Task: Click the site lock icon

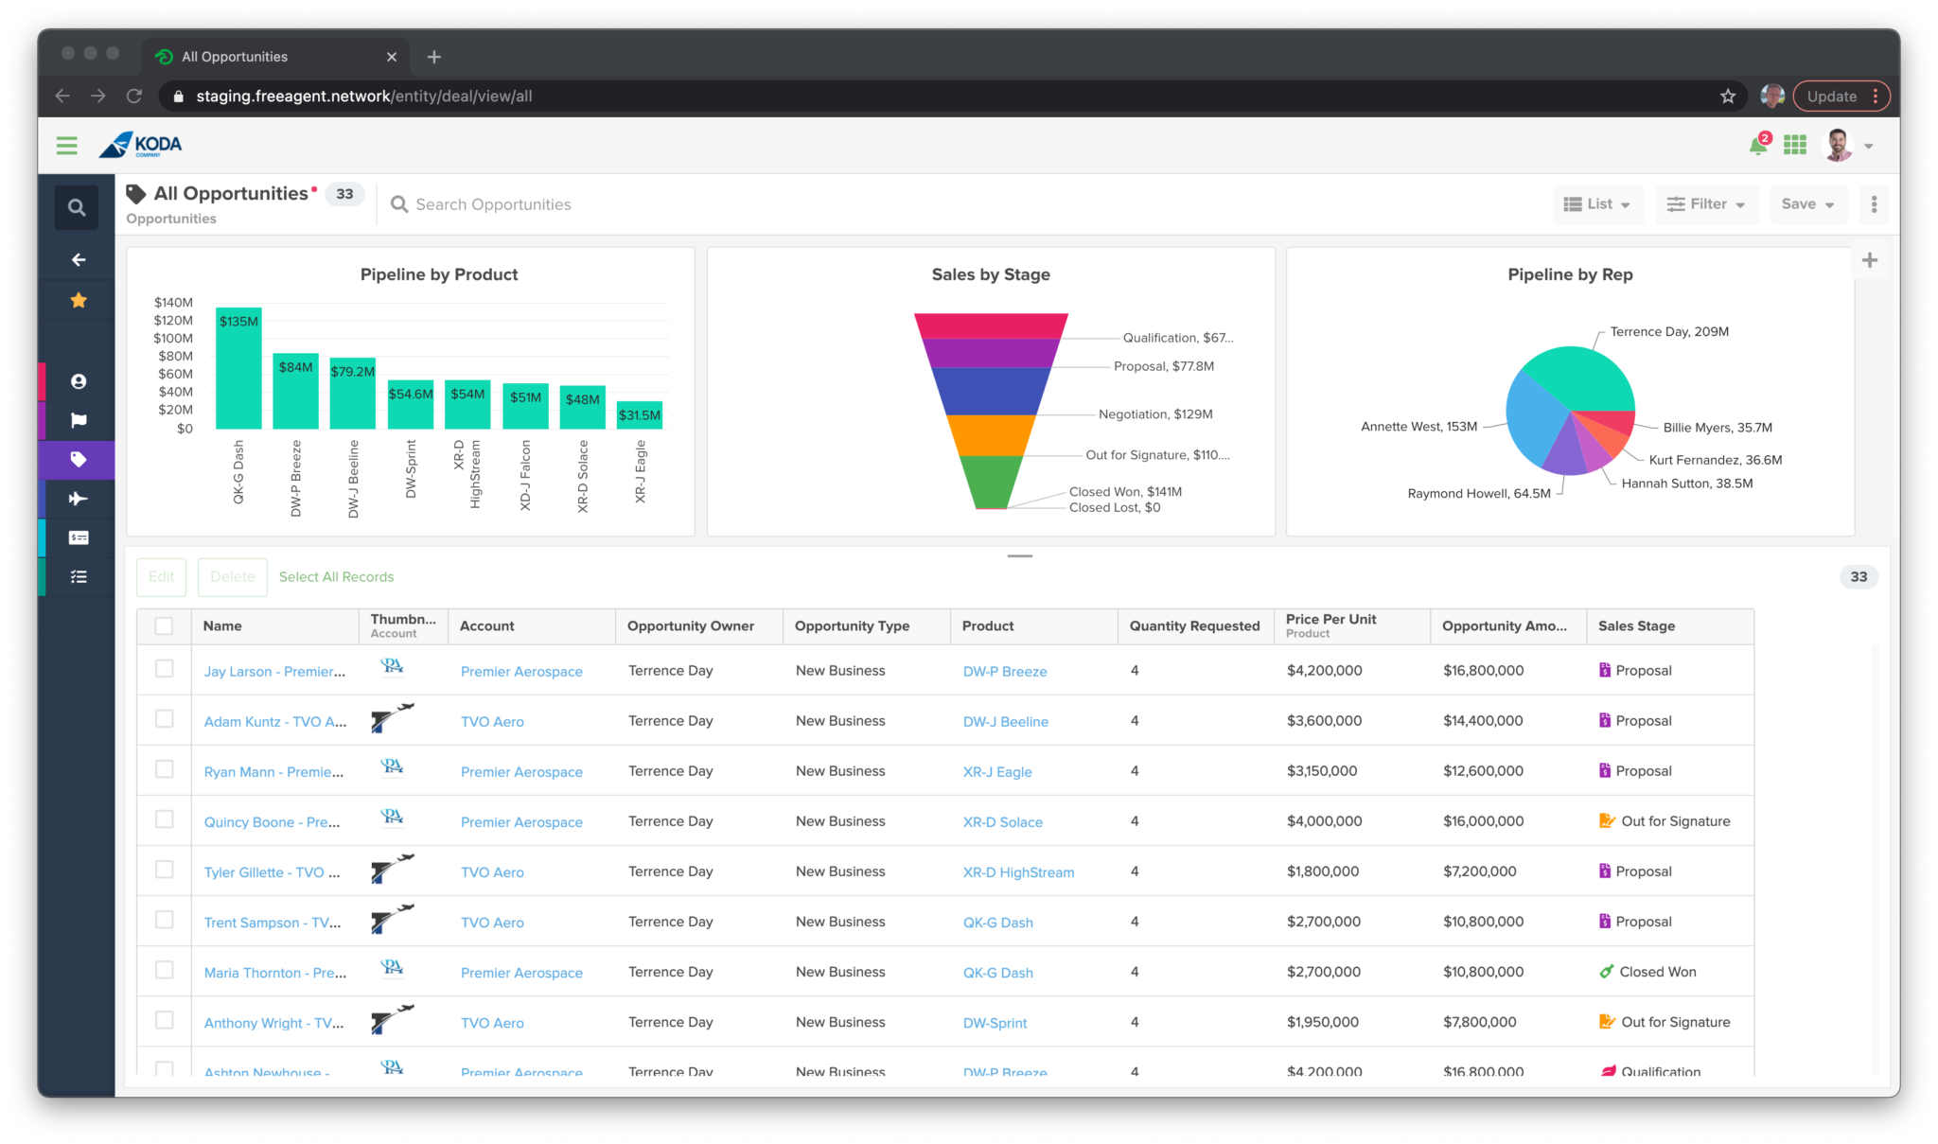Action: click(179, 96)
